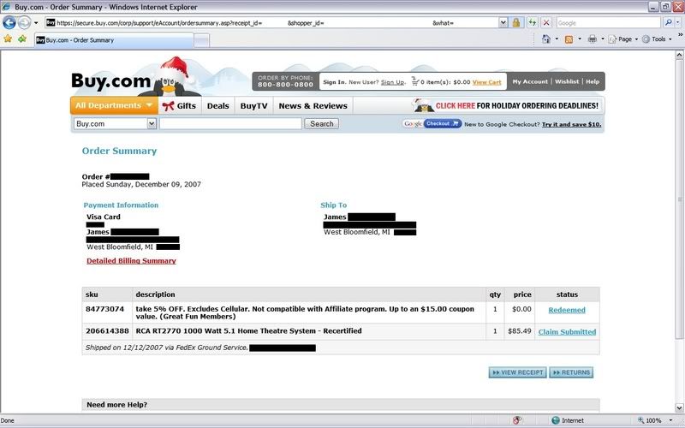Click the Returns button

(571, 372)
